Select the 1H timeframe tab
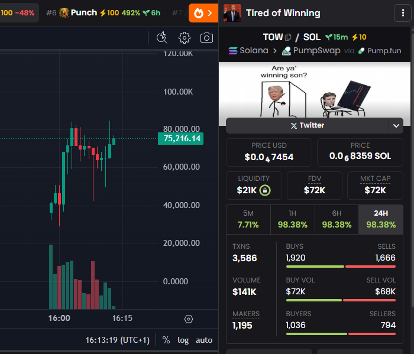 (x=293, y=219)
